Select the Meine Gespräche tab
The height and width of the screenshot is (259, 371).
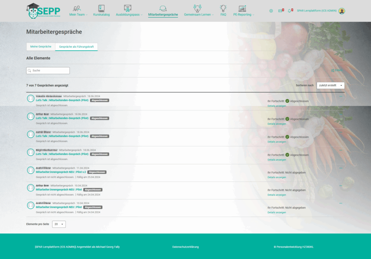tap(41, 46)
